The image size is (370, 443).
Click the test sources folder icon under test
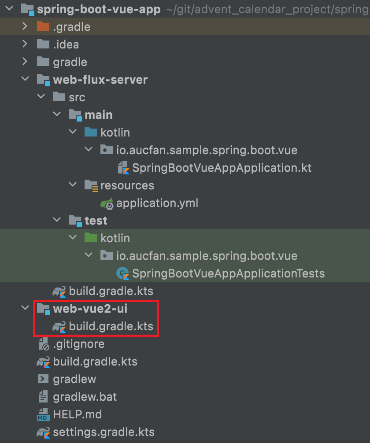click(91, 238)
